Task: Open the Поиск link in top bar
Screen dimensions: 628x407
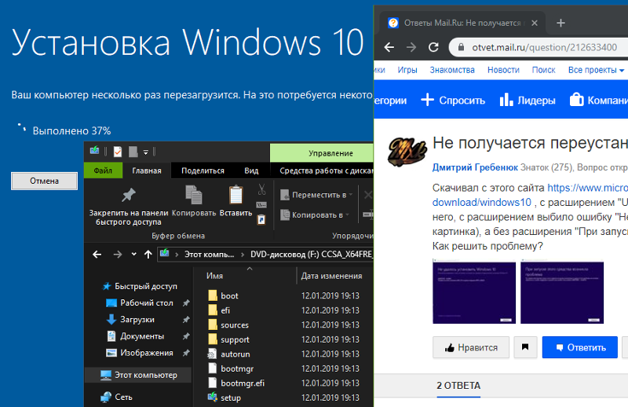Action: pyautogui.click(x=543, y=70)
